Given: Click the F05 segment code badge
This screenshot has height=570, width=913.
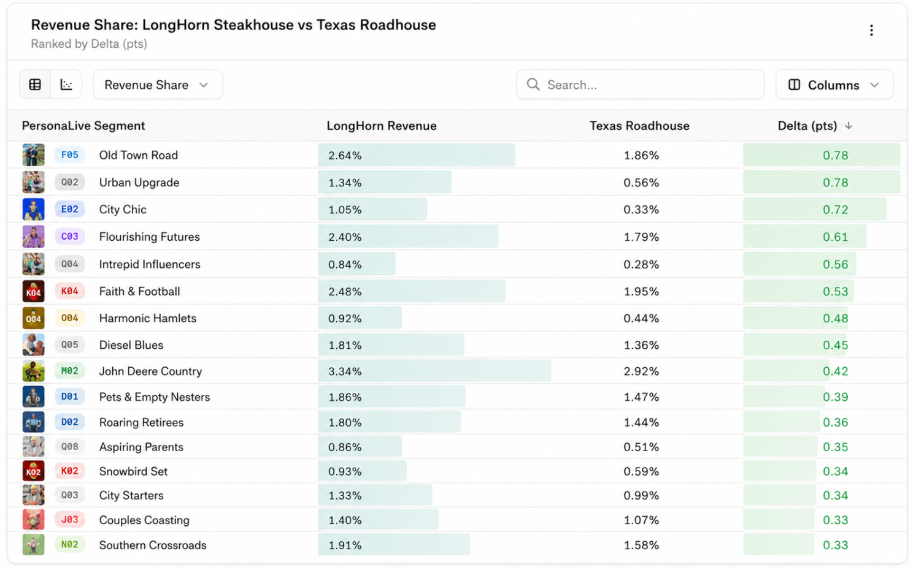Looking at the screenshot, I should 69,155.
